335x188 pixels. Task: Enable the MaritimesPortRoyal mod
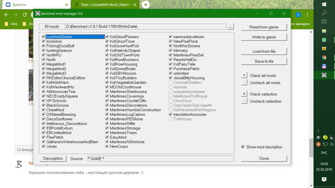click(170, 96)
